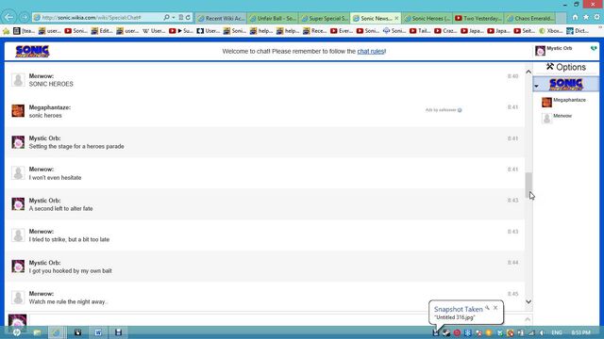Go back with the browser back arrow
The width and height of the screenshot is (604, 339).
[8, 17]
